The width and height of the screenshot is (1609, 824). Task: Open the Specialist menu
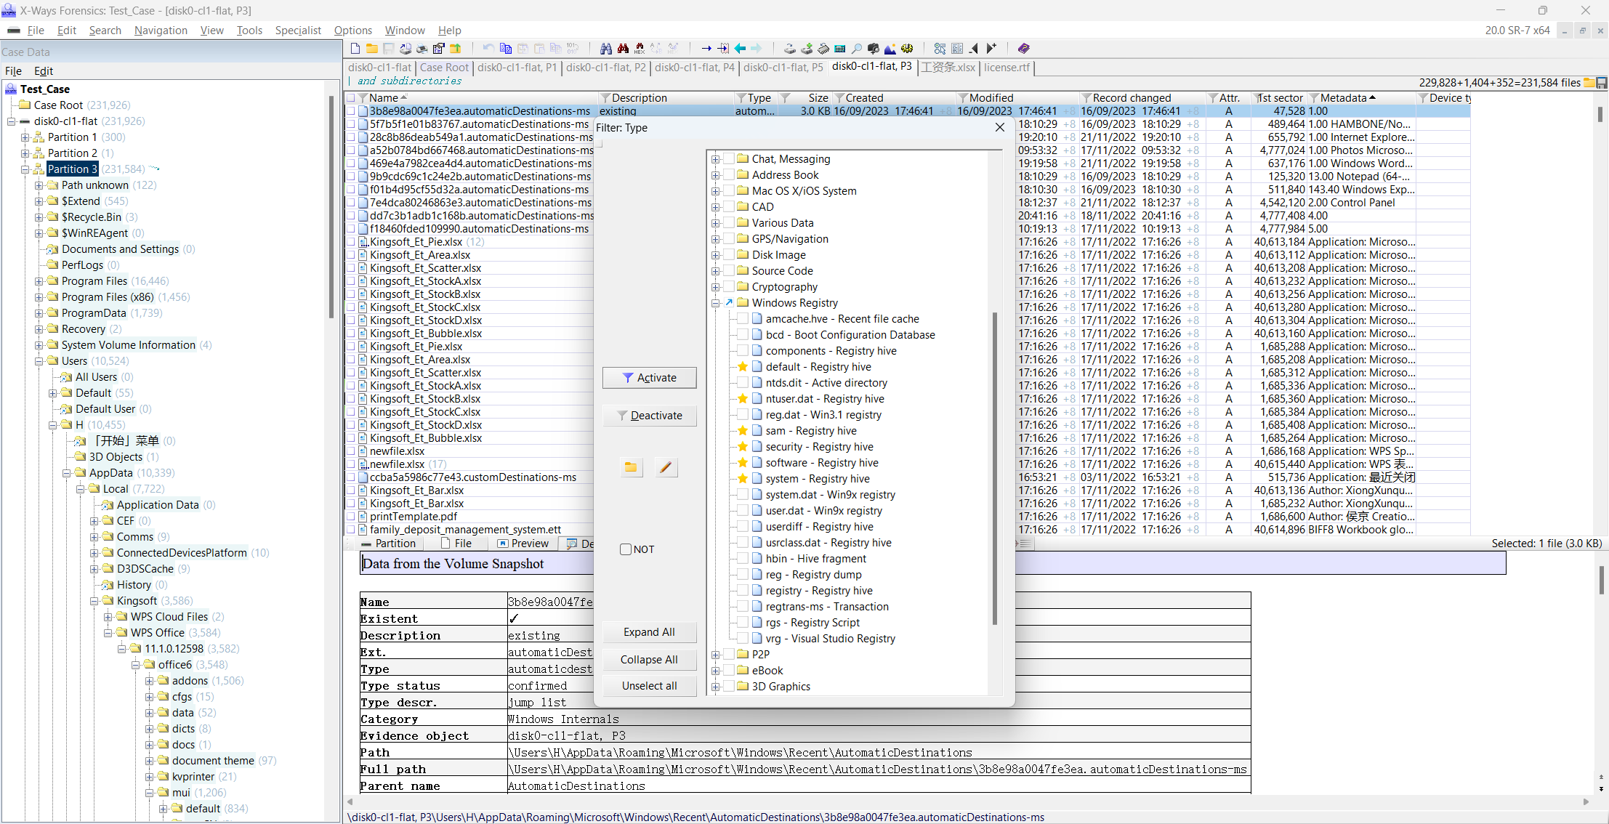[x=298, y=31]
